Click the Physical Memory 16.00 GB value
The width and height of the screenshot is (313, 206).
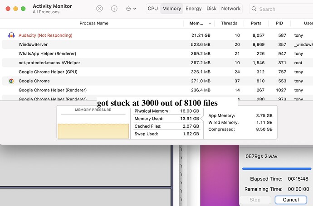(x=190, y=111)
